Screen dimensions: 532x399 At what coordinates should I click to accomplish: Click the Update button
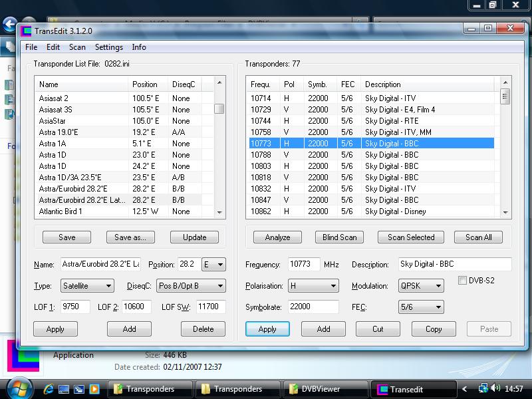pos(194,237)
